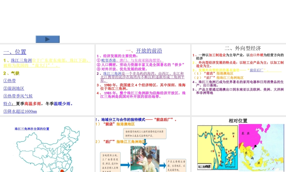The height and width of the screenshot is (172, 286).
Task: Click the '珠江三角洲在全国的位置' map title
Action: (x=32, y=129)
